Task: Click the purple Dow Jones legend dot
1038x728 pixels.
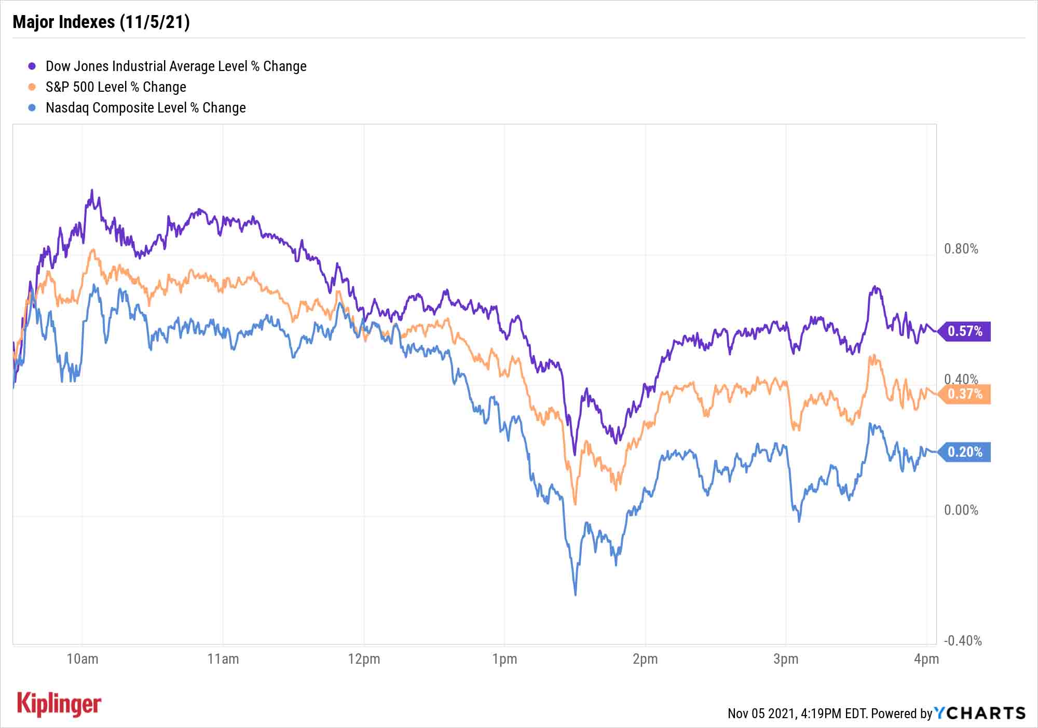Action: tap(32, 66)
